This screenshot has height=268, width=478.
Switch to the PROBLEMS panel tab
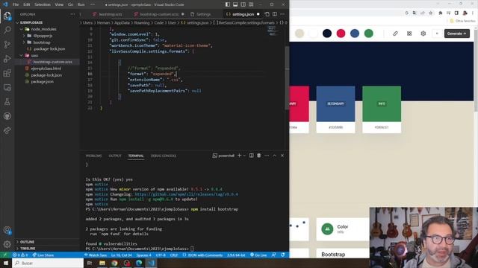(x=93, y=156)
